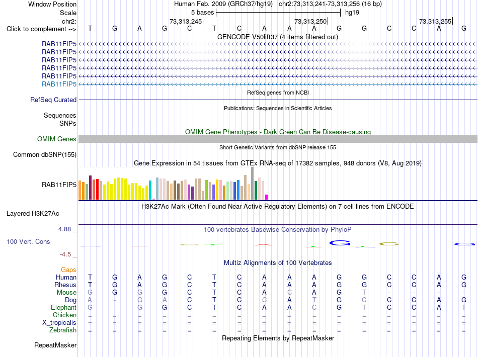Click position marker 73,313,245
Screen dimensions: 478x357
pos(186,21)
